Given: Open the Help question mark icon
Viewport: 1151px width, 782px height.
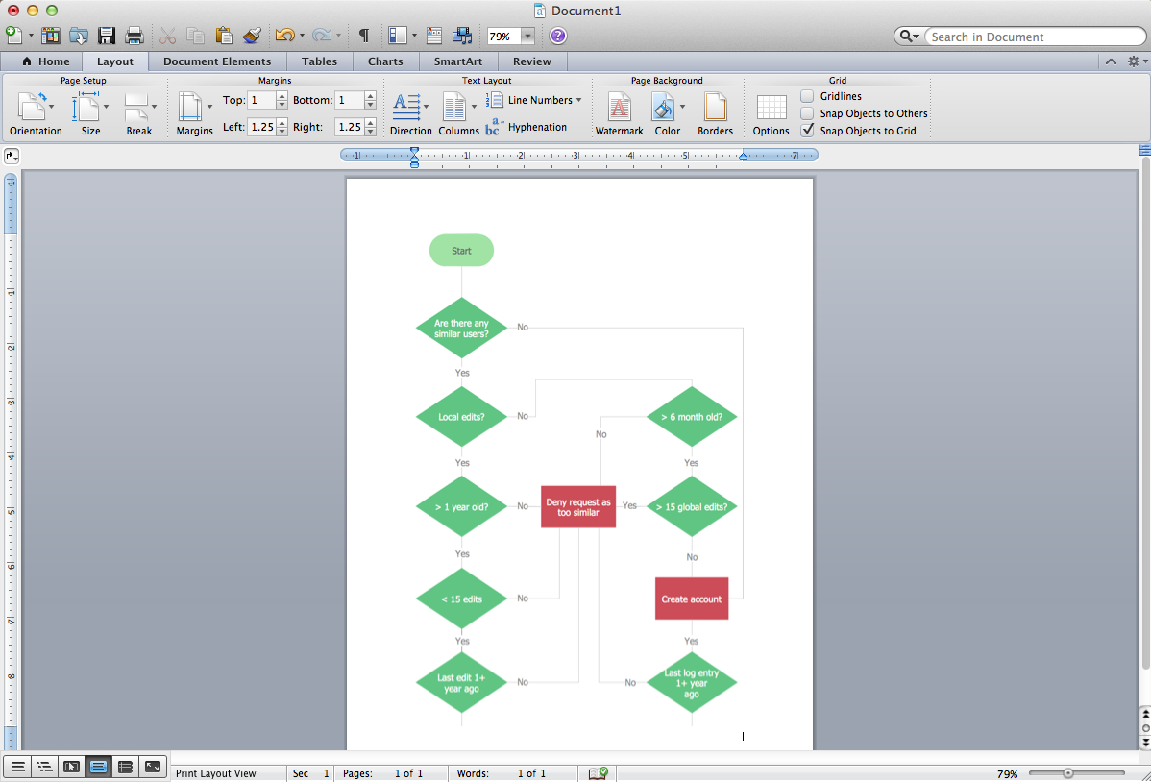Looking at the screenshot, I should pyautogui.click(x=558, y=37).
